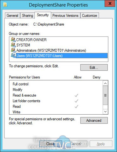This screenshot has width=117, height=152.
Task: Close the window with the red X button
Action: tap(110, 3)
